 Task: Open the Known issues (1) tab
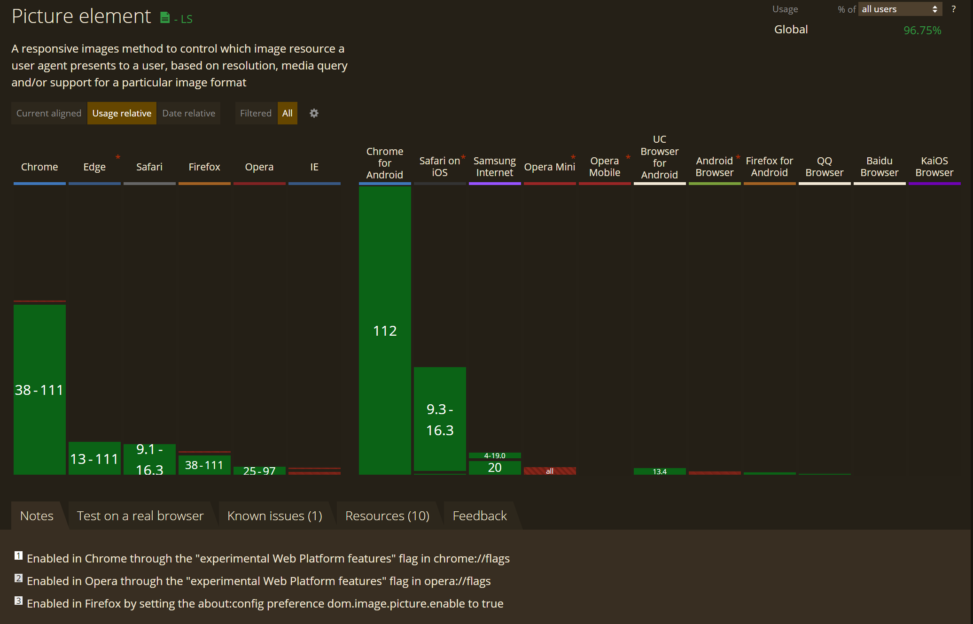(275, 516)
